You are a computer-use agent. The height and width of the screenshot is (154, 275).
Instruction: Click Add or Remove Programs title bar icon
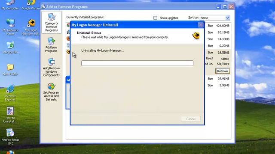(43, 7)
